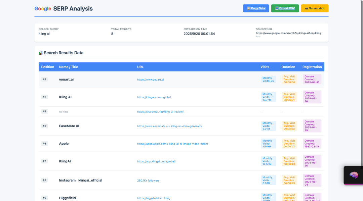Open the easemate.ai kling-ai-video-generator link
This screenshot has width=363, height=201.
[170, 126]
